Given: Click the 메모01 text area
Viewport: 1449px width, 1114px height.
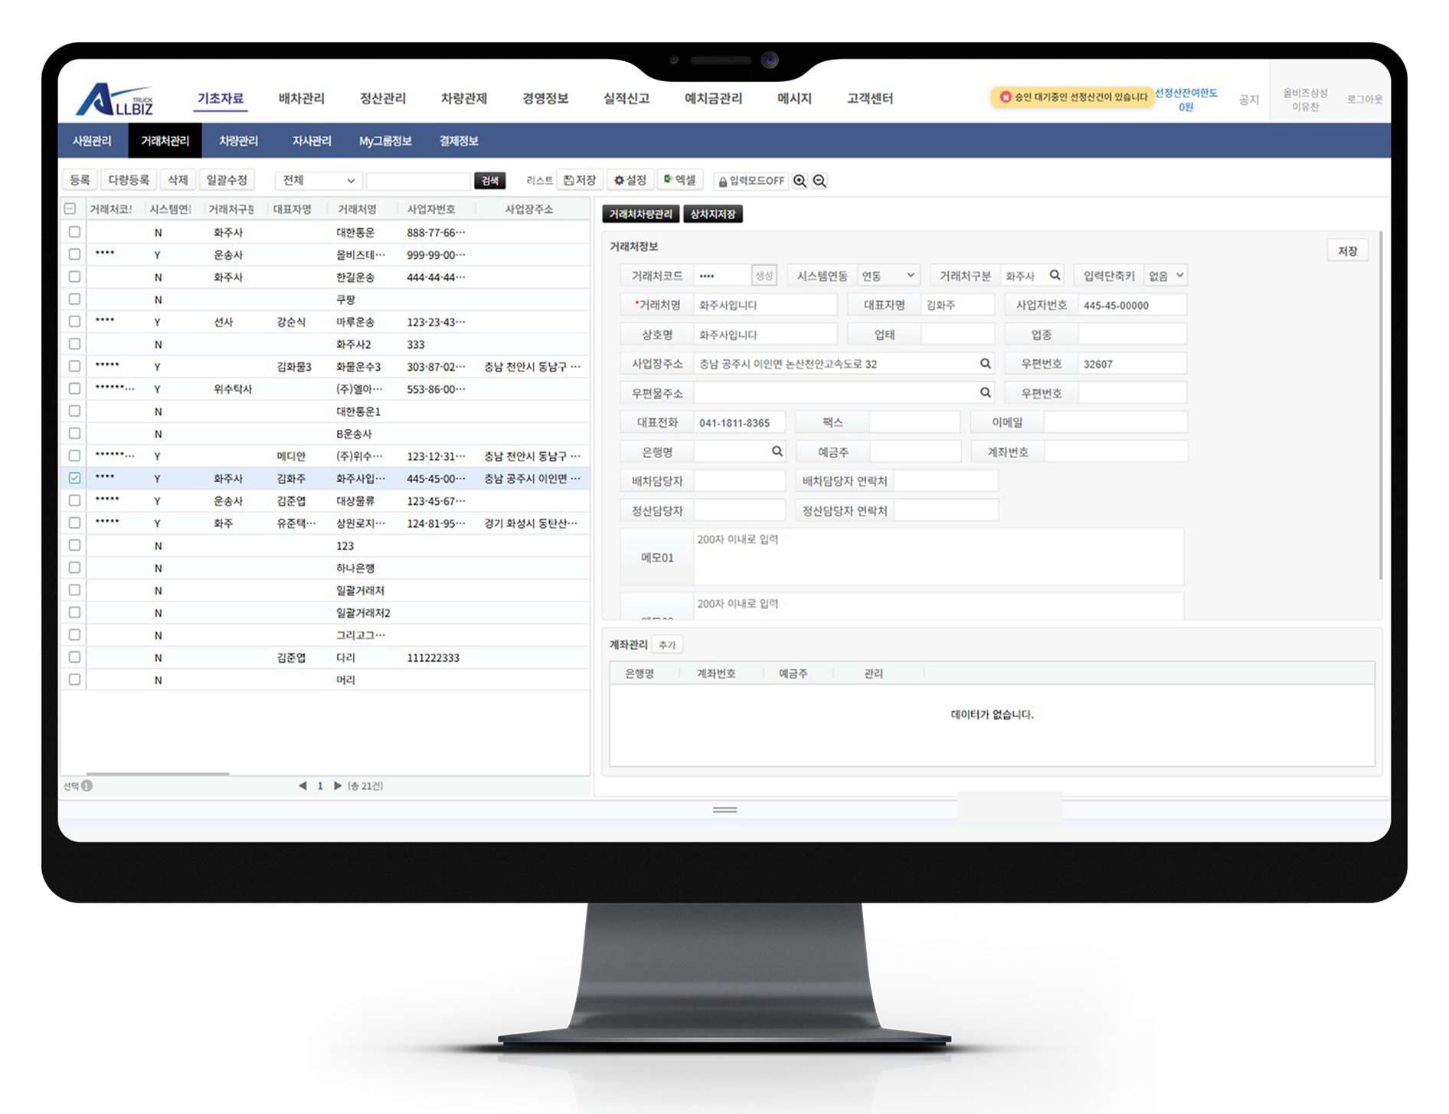Looking at the screenshot, I should (x=937, y=557).
